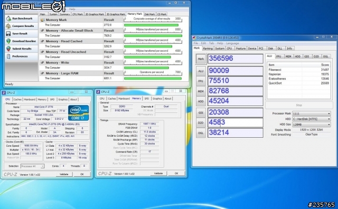Run the MEM test button in CrystalMark
The height and width of the screenshot is (209, 338).
coord(201,91)
